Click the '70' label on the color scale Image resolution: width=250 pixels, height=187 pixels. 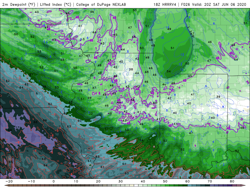[210, 181]
